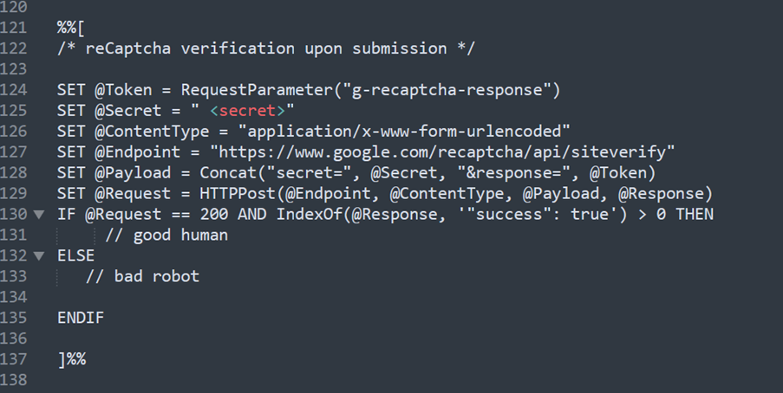Click the reCaptcha verification comment line

click(x=266, y=48)
